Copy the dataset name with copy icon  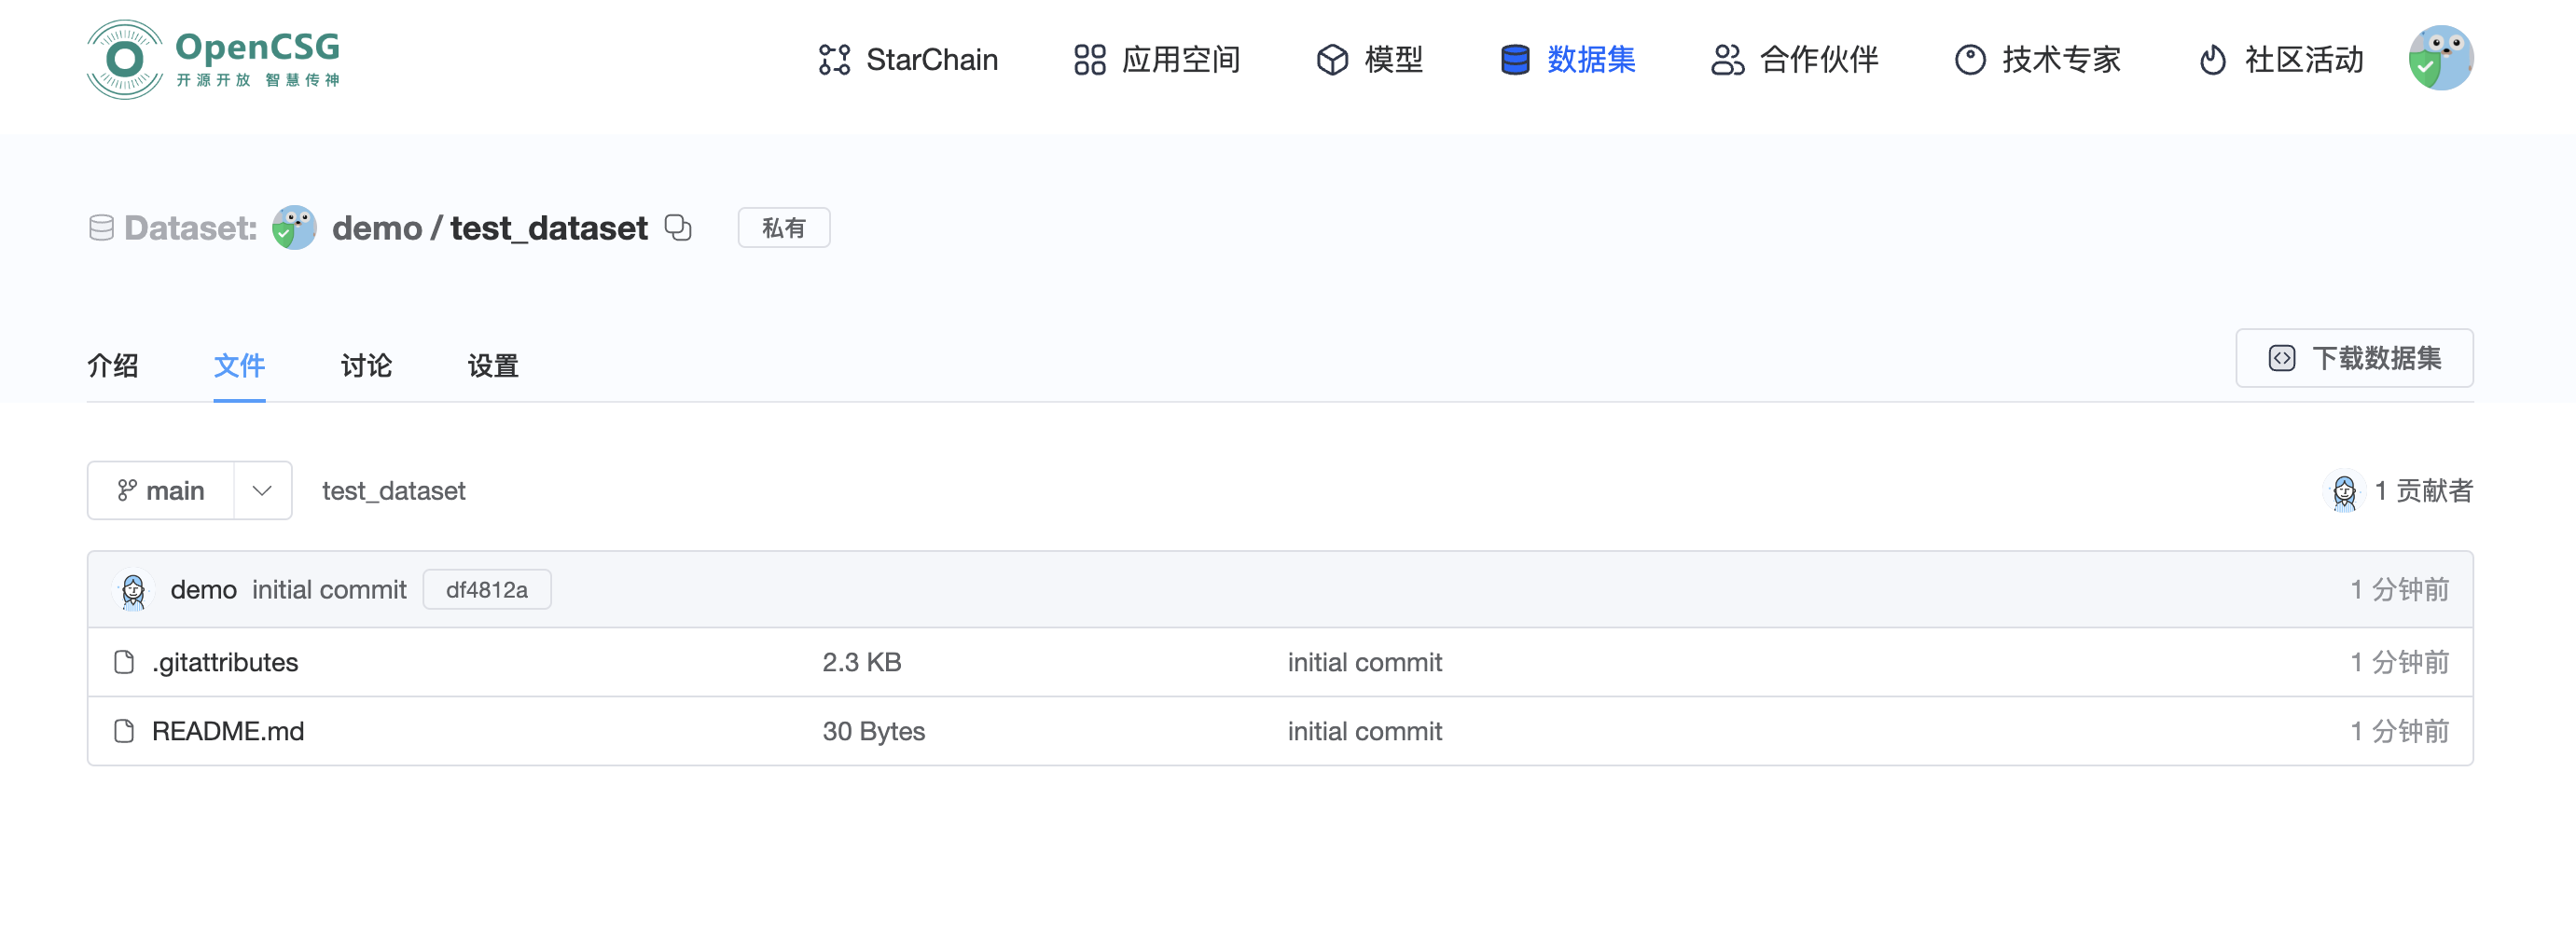coord(678,228)
